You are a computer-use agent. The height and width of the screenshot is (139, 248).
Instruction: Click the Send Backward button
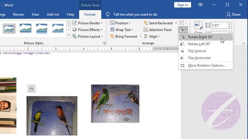pyautogui.click(x=158, y=23)
